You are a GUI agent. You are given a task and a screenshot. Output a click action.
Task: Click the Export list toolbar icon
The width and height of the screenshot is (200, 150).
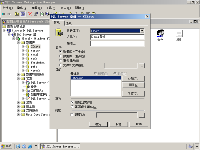point(47,14)
